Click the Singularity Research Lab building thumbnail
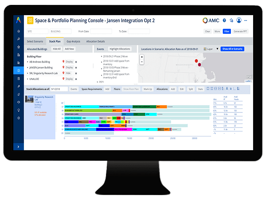This screenshot has height=200, width=266. (x=29, y=99)
